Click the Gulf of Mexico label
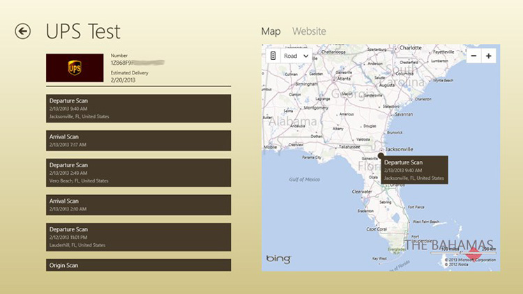 pos(304,179)
